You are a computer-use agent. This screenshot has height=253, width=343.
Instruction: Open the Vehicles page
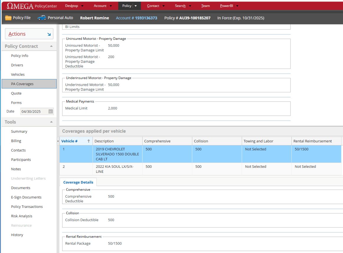click(18, 74)
